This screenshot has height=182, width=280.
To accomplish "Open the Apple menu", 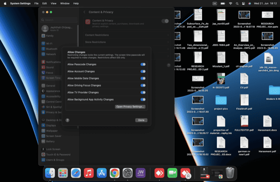I will coord(5,3).
